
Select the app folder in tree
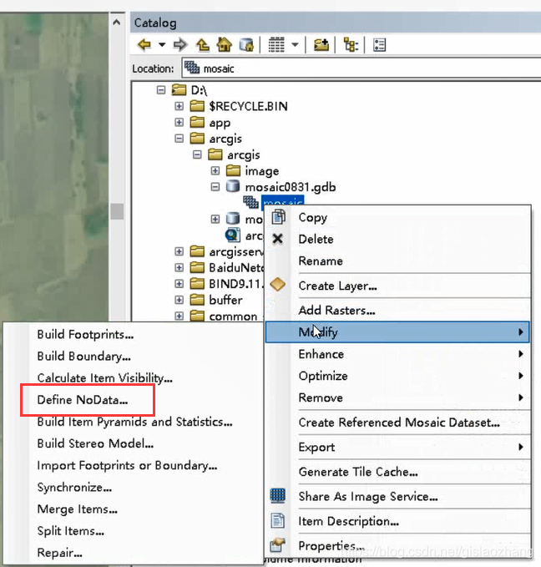tap(220, 123)
